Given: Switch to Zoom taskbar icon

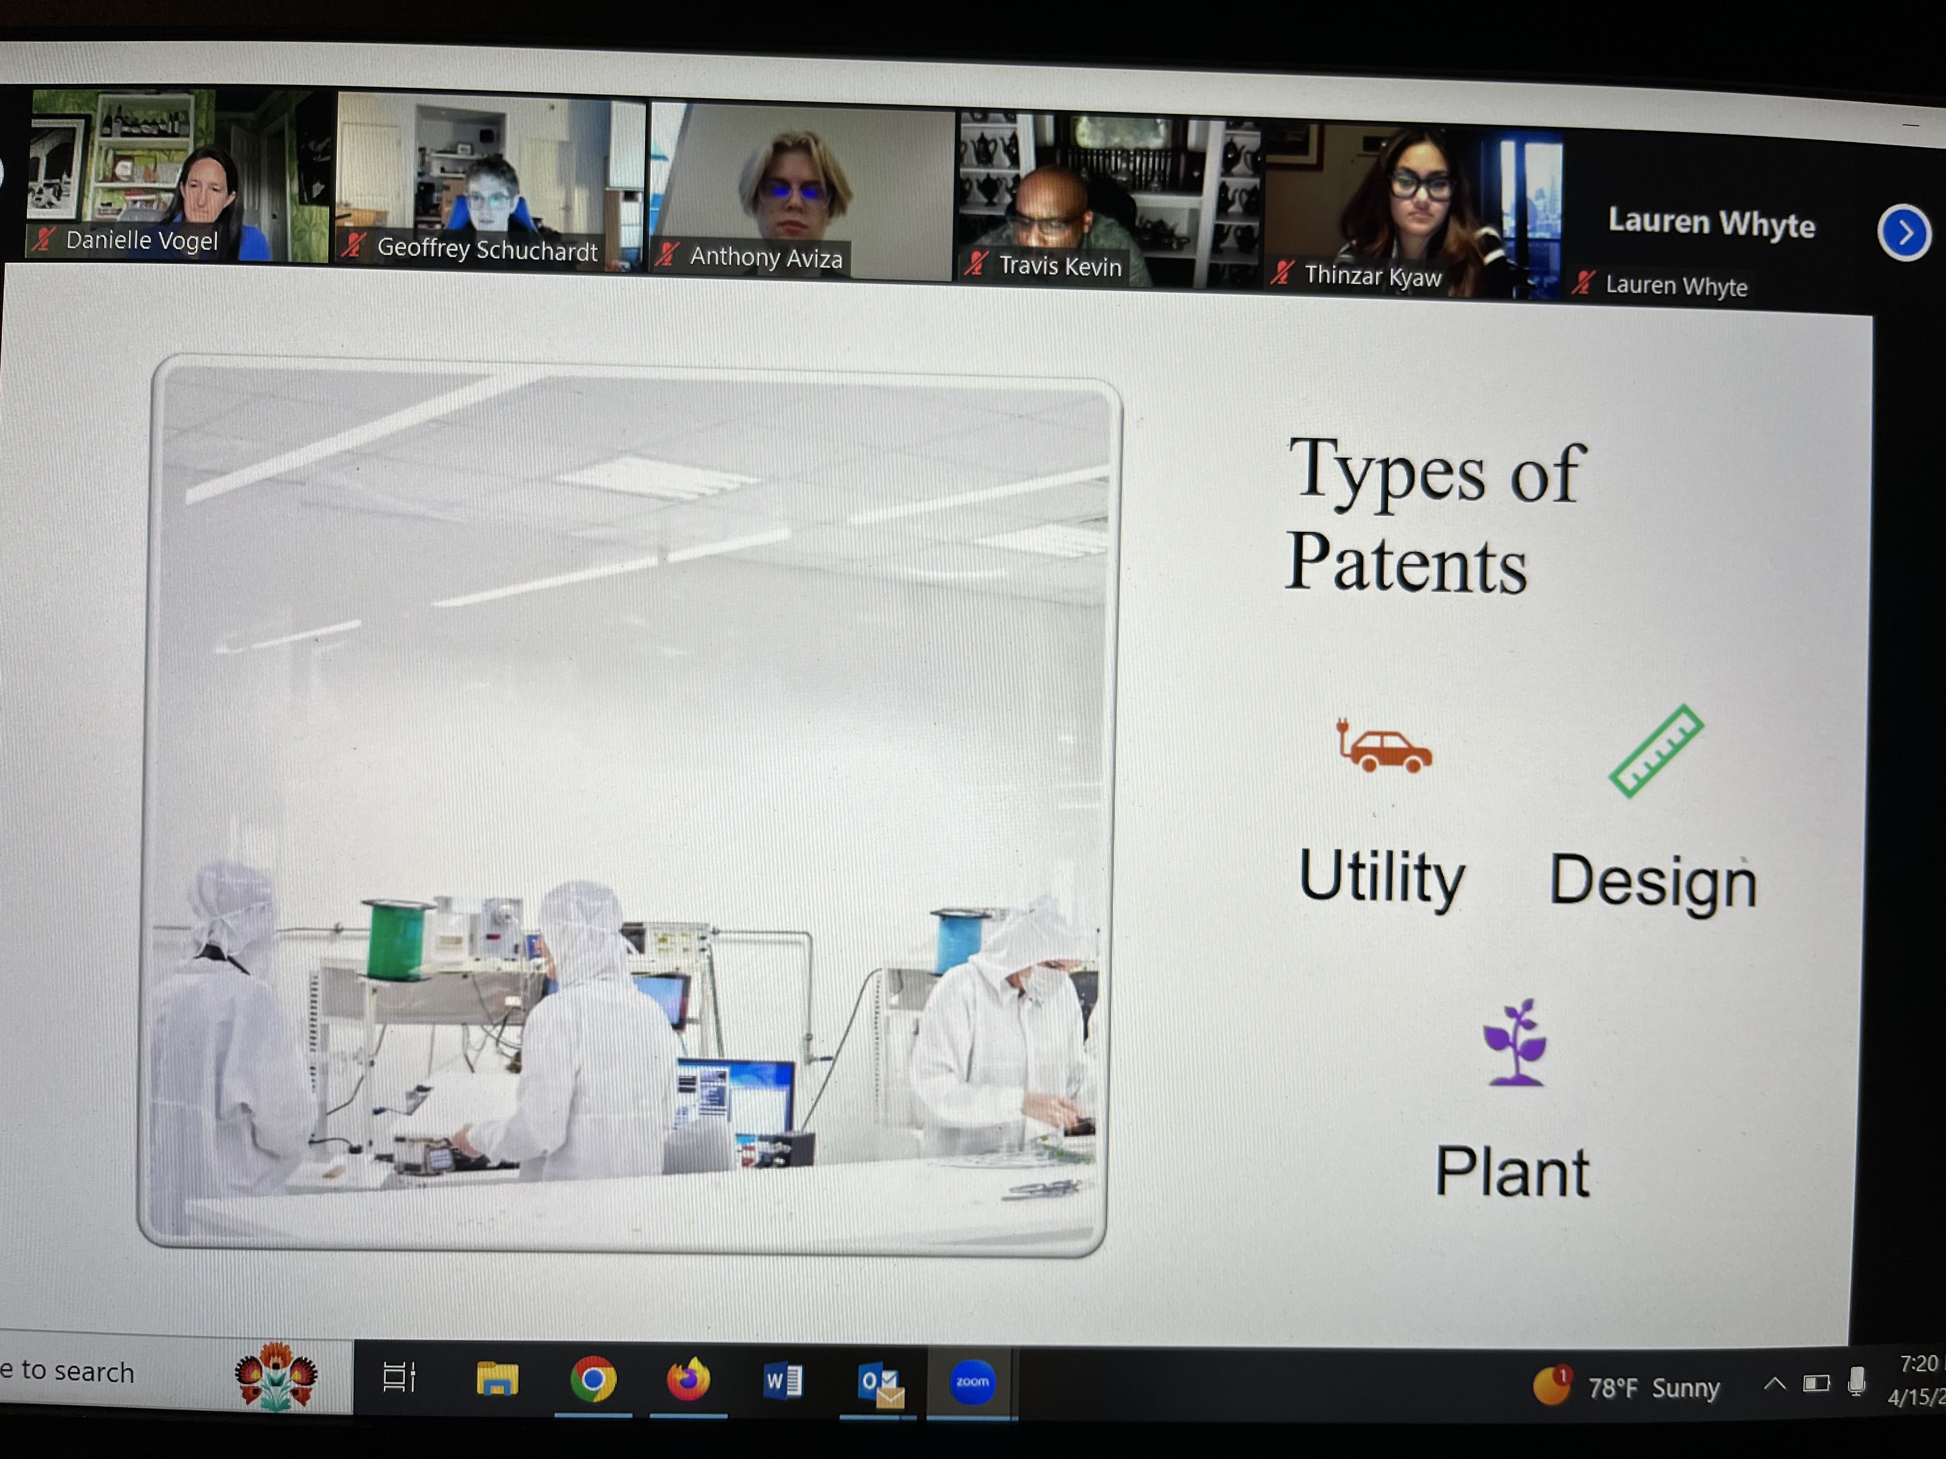Looking at the screenshot, I should (x=972, y=1382).
